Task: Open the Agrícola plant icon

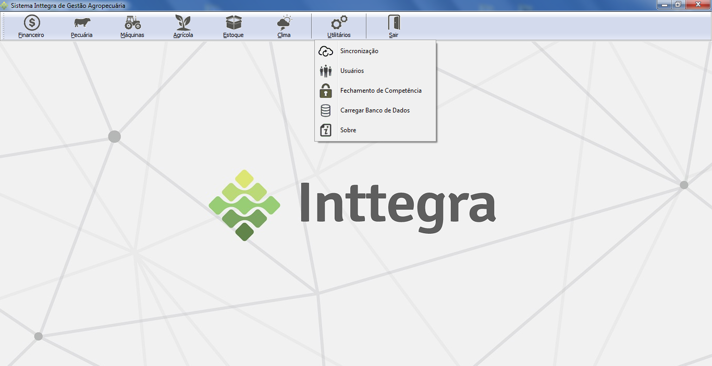Action: point(183,23)
